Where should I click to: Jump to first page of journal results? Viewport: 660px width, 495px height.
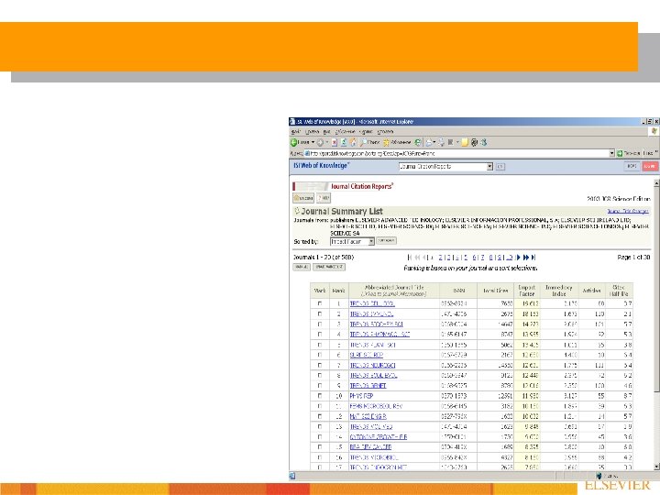click(x=410, y=258)
